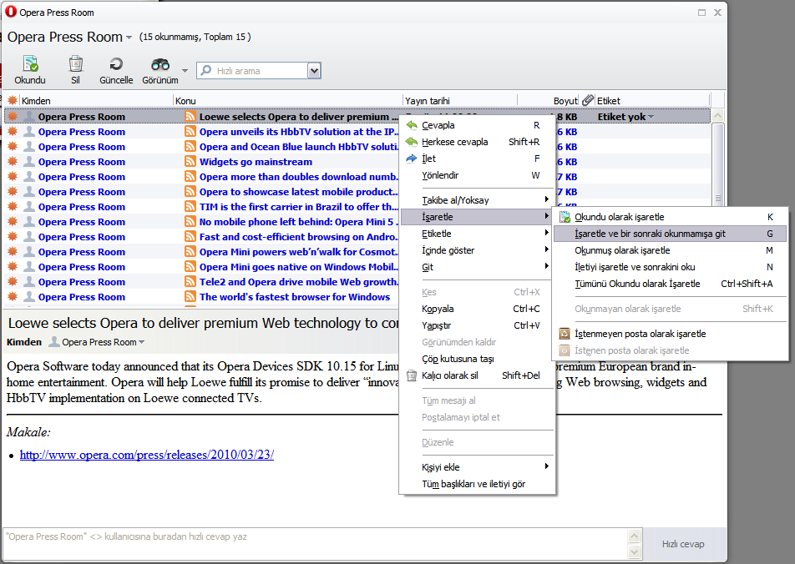795x564 pixels.
Task: Click RSS icon for No mobile phone left behind
Action: pyautogui.click(x=190, y=222)
